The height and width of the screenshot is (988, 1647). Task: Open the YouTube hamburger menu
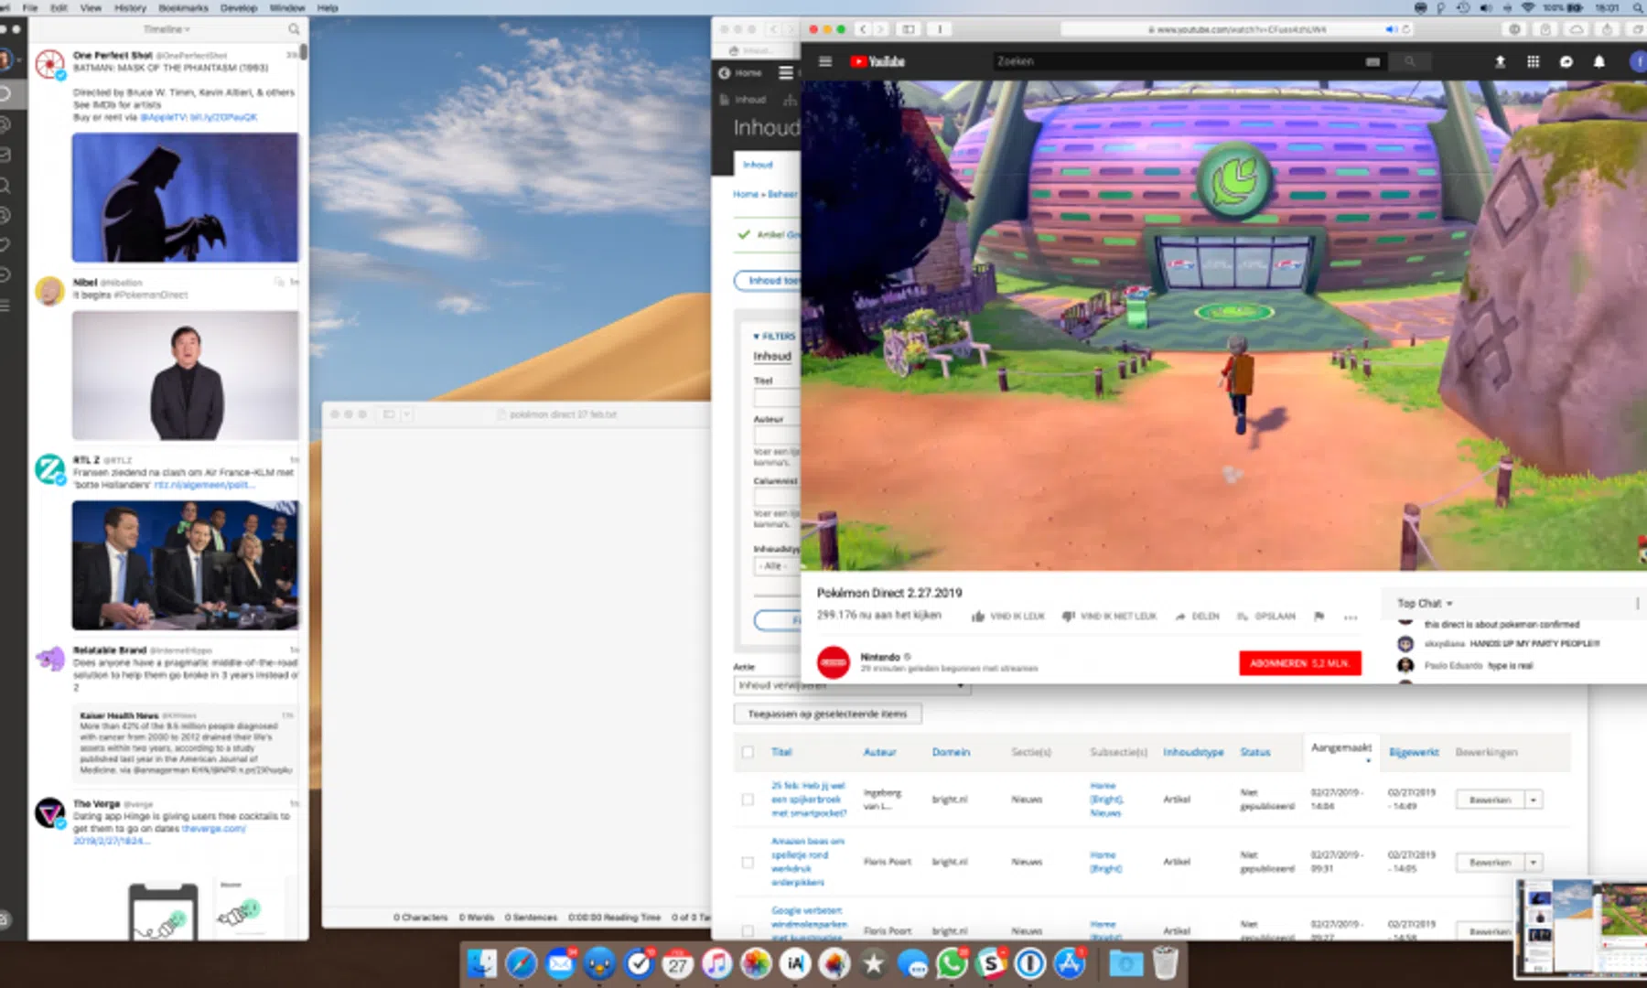(x=824, y=61)
